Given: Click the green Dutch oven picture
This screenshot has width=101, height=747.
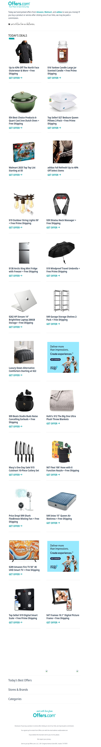Looking at the screenshot, I should (x=24, y=102).
